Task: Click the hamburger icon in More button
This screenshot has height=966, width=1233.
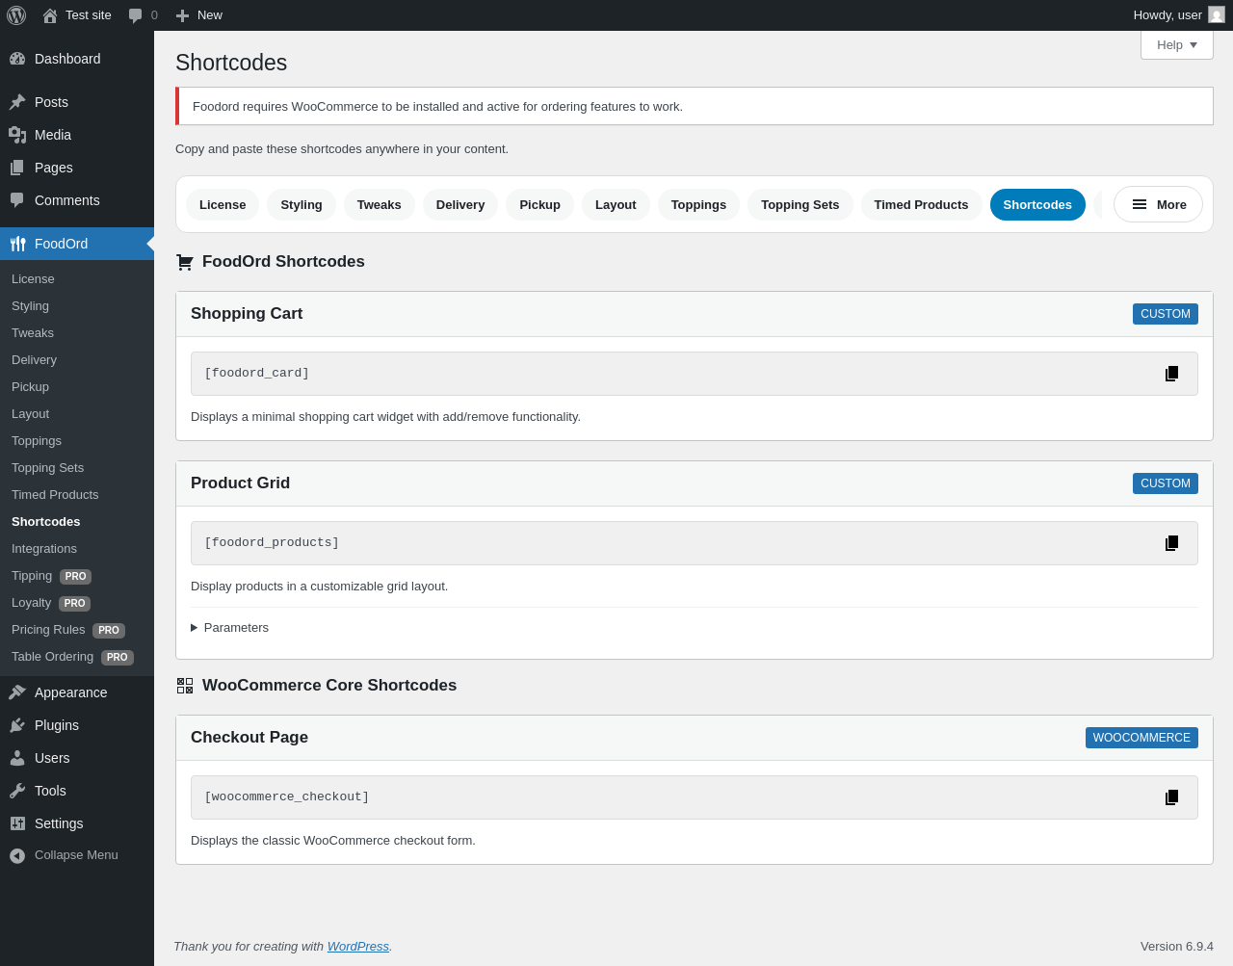Action: tap(1140, 204)
